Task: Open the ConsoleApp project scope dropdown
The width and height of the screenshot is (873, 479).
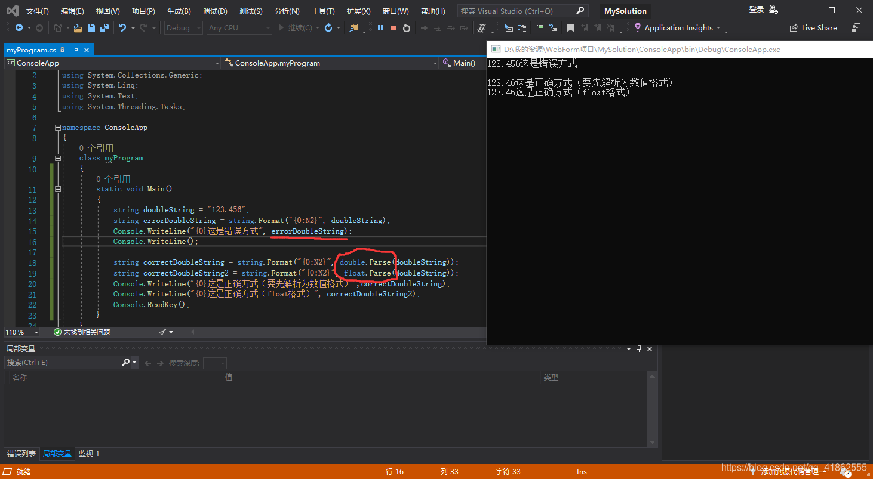Action: [113, 63]
